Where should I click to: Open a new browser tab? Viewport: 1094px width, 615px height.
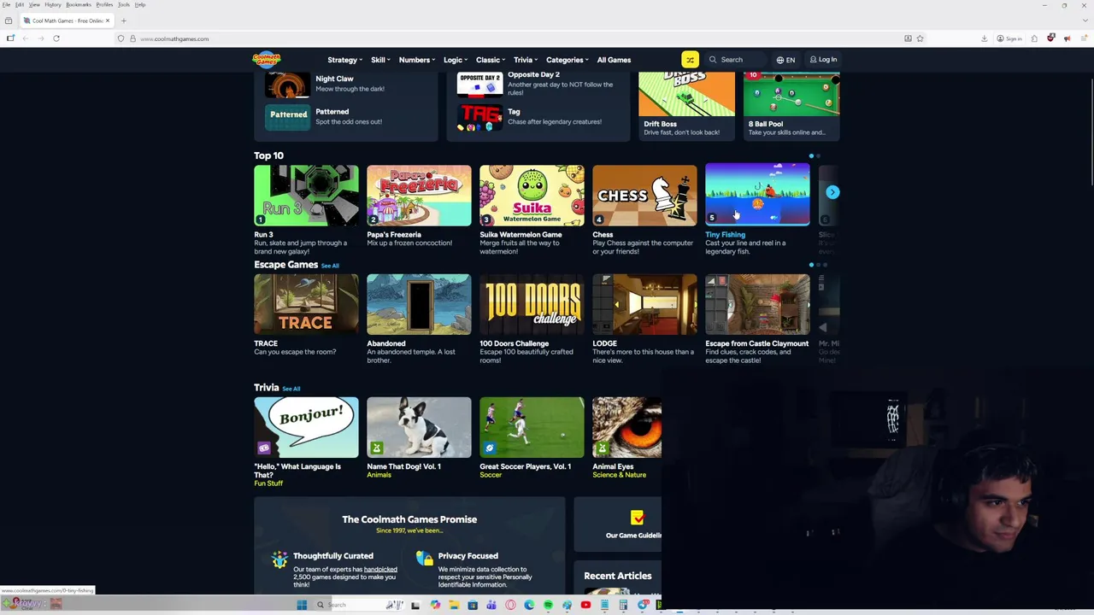tap(123, 20)
